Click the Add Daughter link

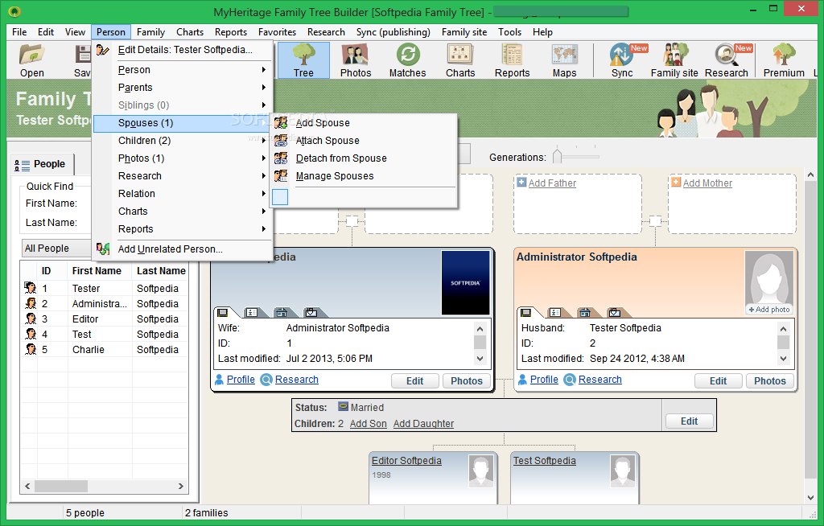[423, 424]
